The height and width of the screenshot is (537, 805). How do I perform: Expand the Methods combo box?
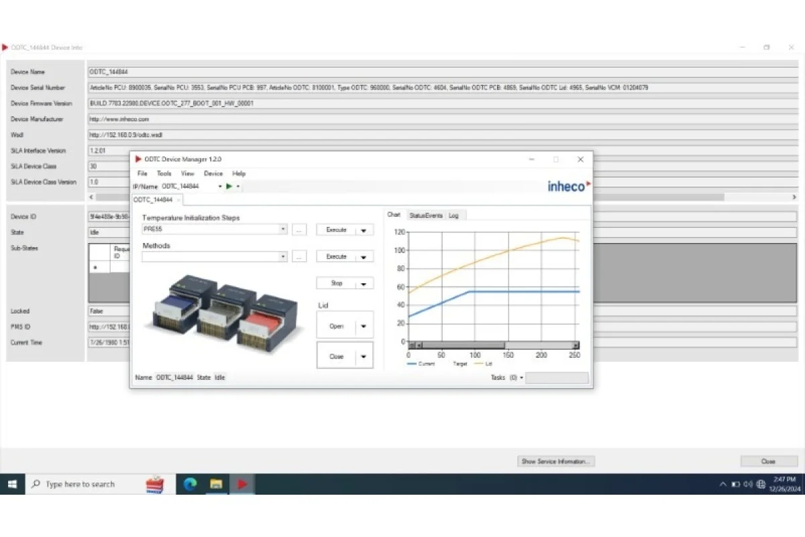pyautogui.click(x=283, y=256)
